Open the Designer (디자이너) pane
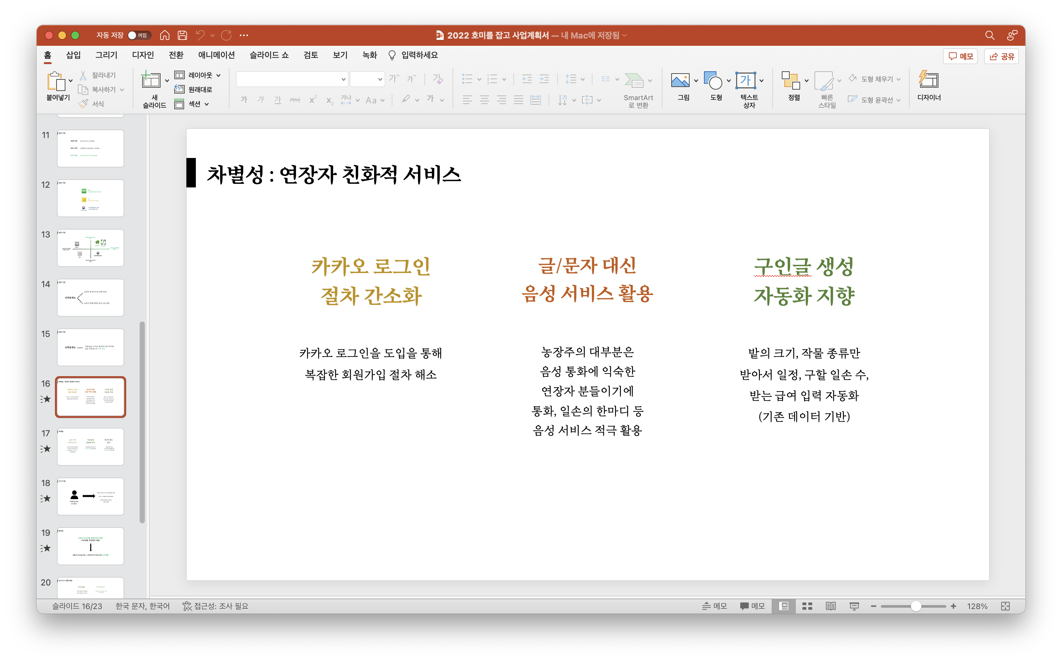This screenshot has height=662, width=1062. coord(929,86)
